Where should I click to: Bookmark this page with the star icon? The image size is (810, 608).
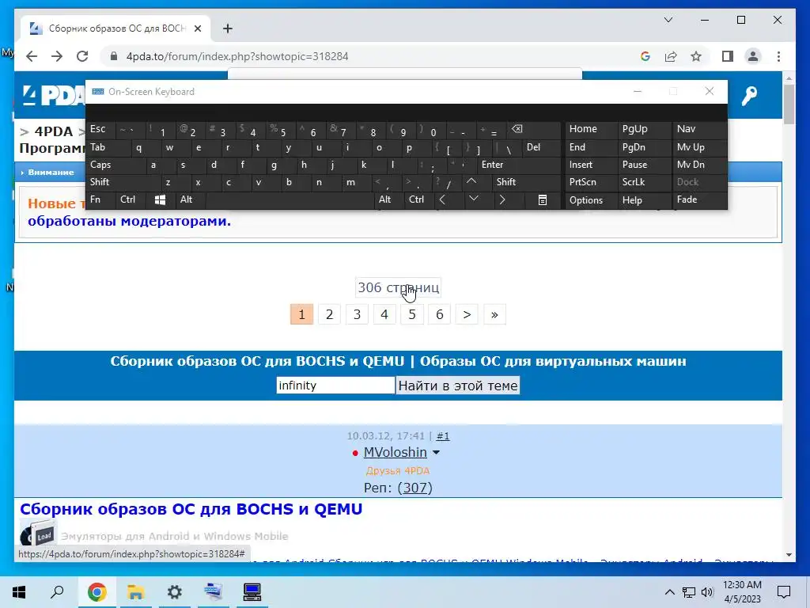point(696,56)
